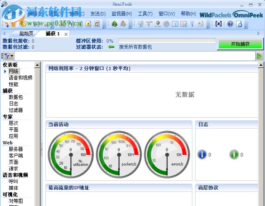Open the 发送(D) menu
This screenshot has width=265, height=206.
click(98, 14)
